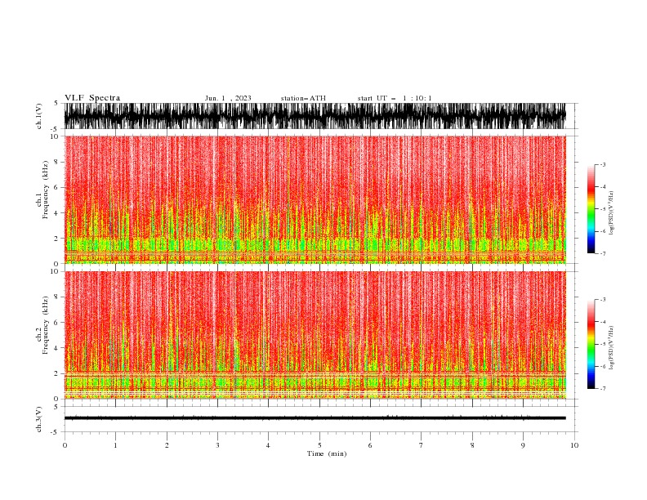
Task: Click the "-5" label on the lower colorbar
Action: point(603,344)
